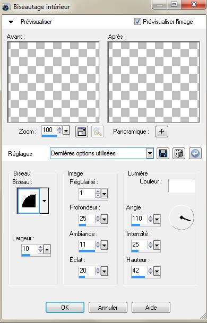Select the black bevel shape thumbnail
207x323 pixels.
pos(29,200)
